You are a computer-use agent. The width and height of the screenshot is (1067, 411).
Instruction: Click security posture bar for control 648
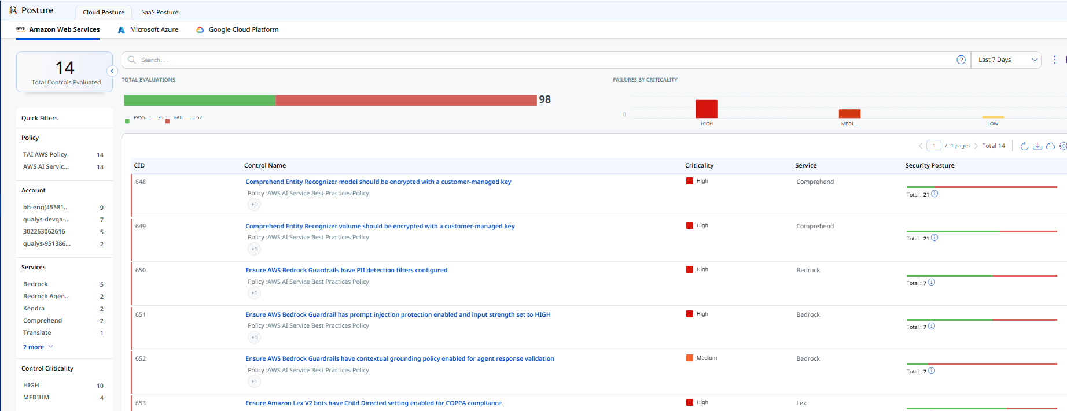tap(981, 187)
